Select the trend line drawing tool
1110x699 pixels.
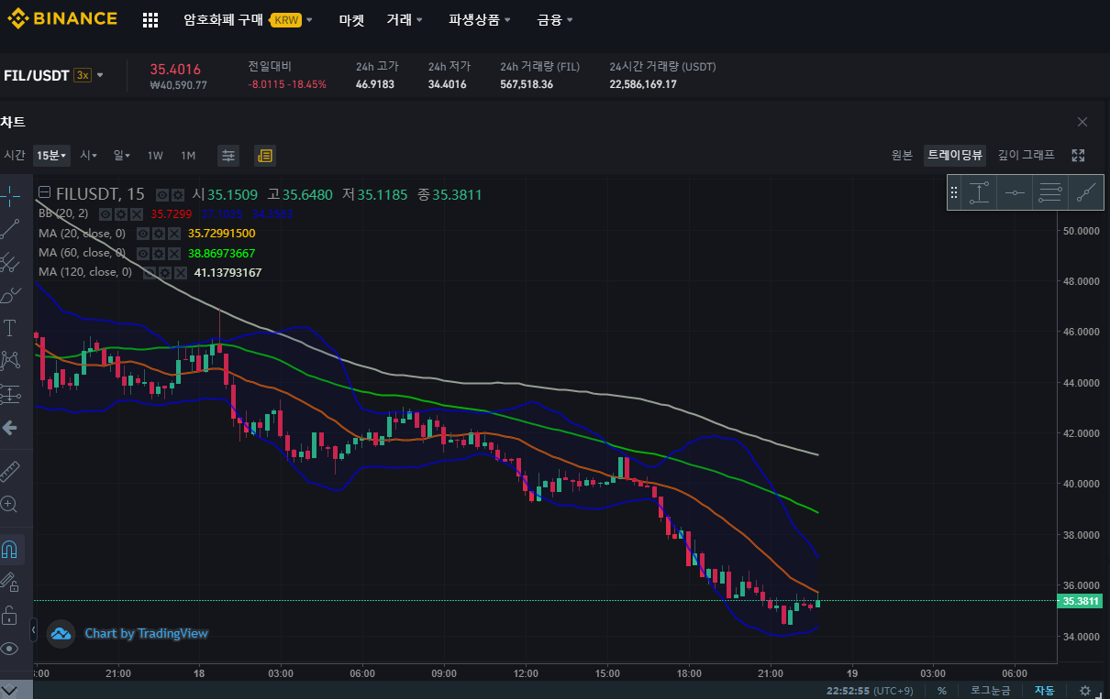click(x=10, y=229)
